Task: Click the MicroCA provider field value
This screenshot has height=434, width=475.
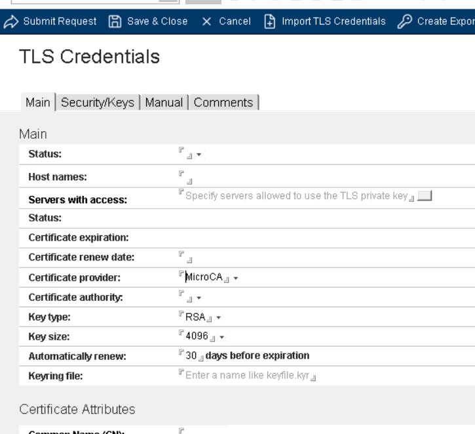Action: click(x=204, y=277)
